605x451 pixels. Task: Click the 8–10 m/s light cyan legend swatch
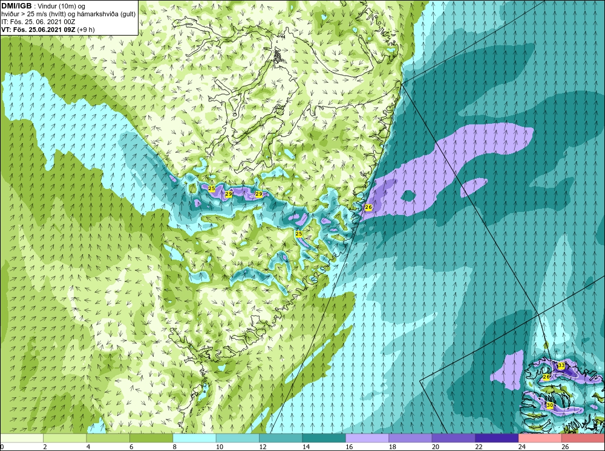194,438
